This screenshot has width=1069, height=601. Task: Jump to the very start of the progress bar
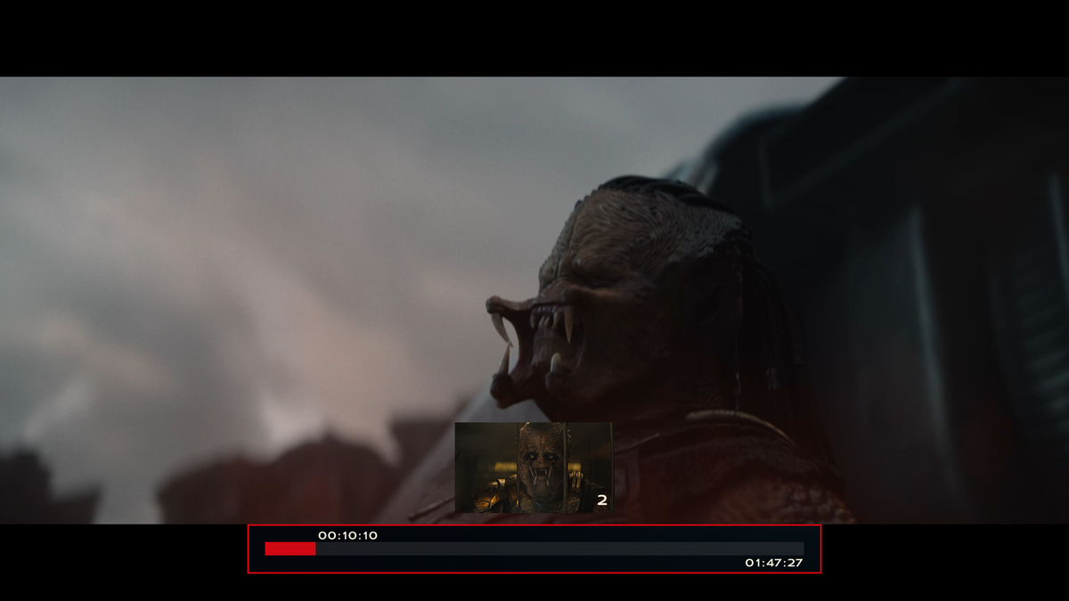click(266, 548)
